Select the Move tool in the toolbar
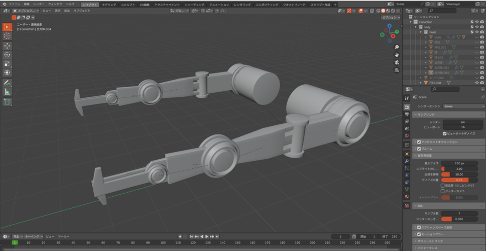This screenshot has width=486, height=251. point(7,45)
